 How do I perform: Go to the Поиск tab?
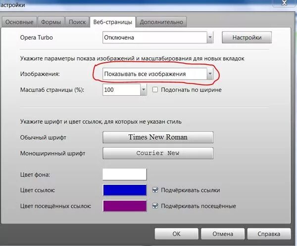point(77,22)
